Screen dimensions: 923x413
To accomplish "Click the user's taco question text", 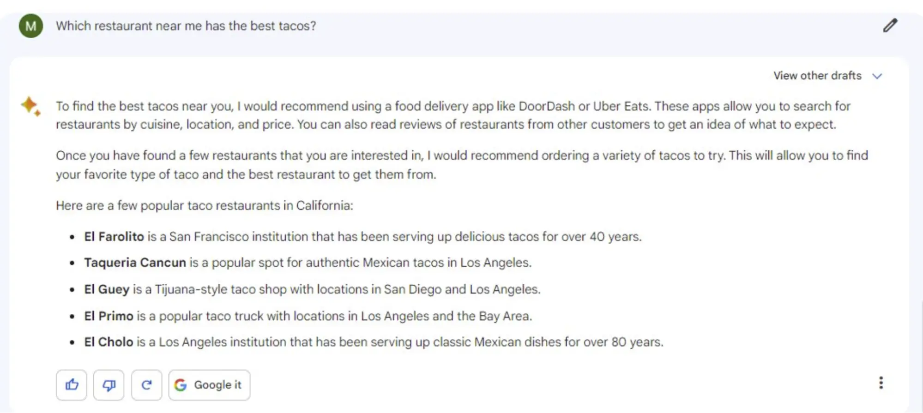I will 187,26.
